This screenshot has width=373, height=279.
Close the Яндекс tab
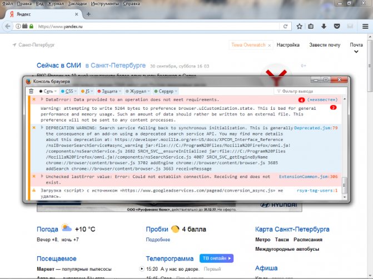click(x=76, y=14)
